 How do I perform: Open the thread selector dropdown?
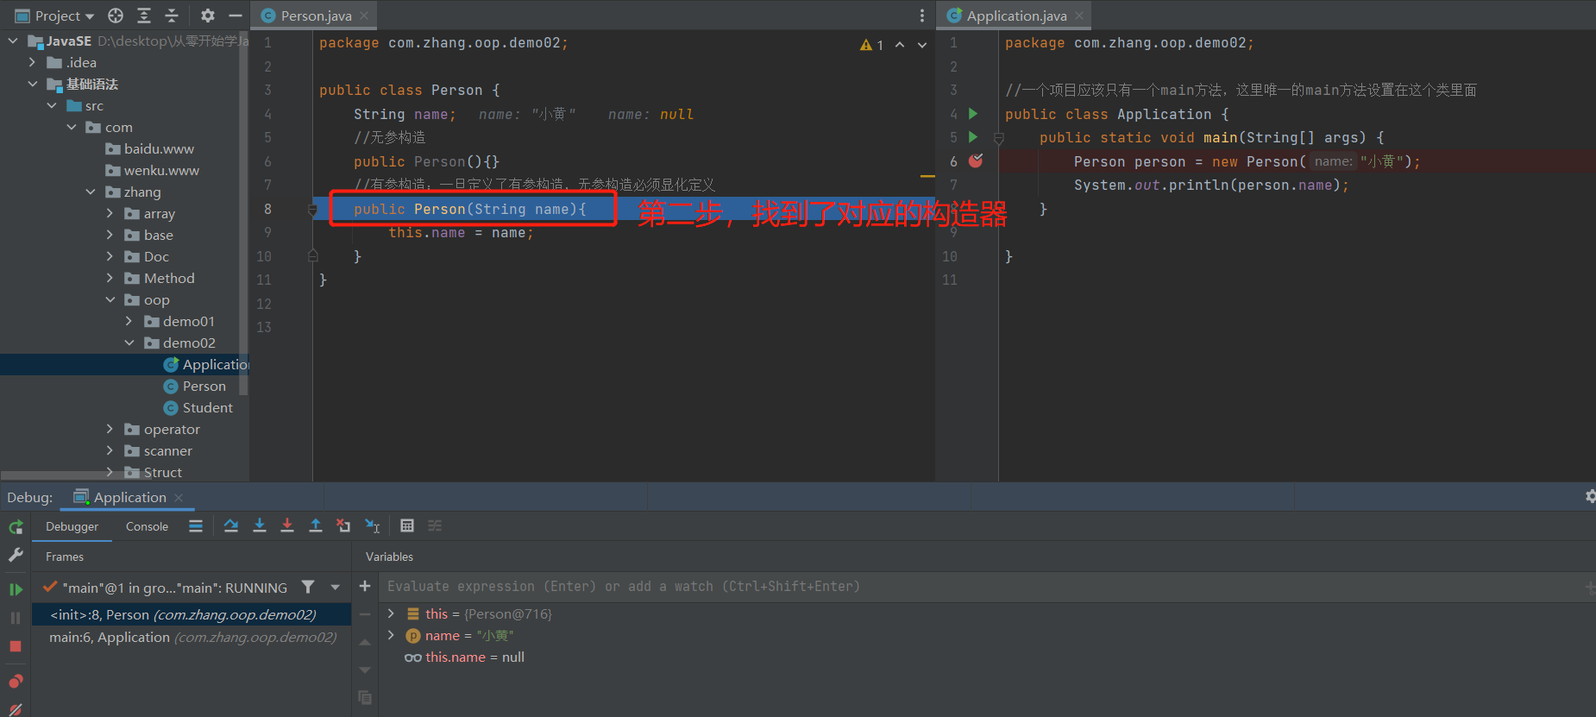pyautogui.click(x=336, y=588)
